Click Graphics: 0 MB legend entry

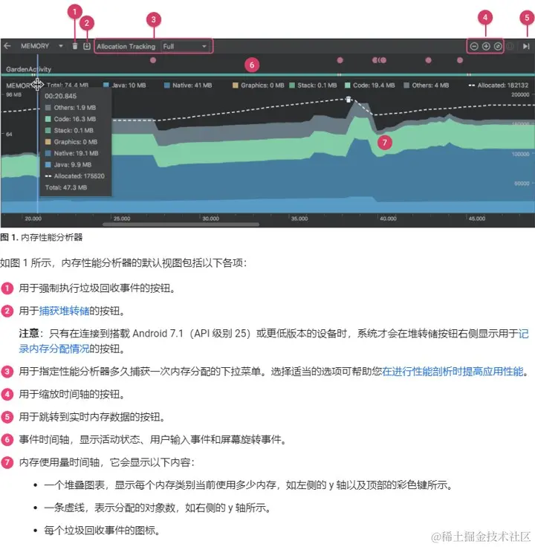coord(259,85)
